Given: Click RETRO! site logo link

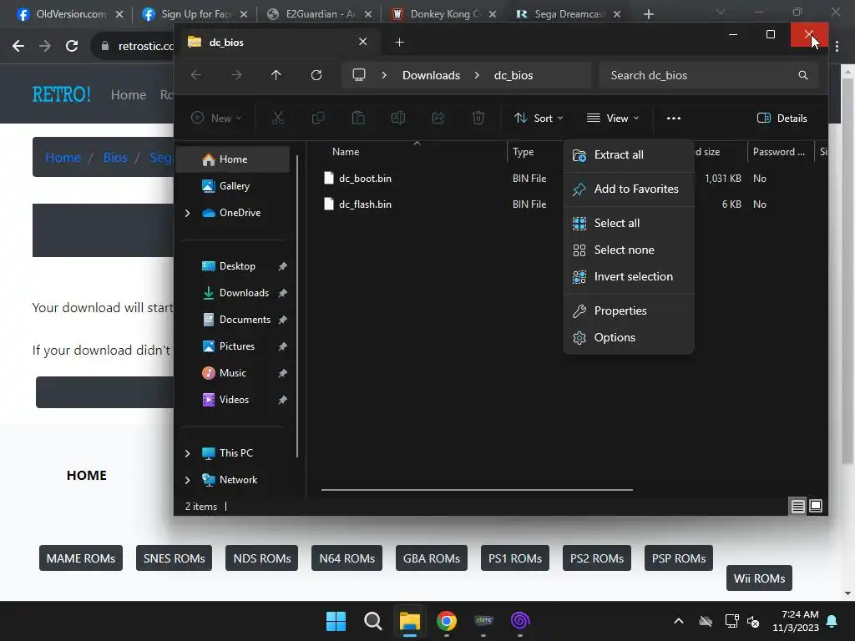Looking at the screenshot, I should (x=61, y=95).
